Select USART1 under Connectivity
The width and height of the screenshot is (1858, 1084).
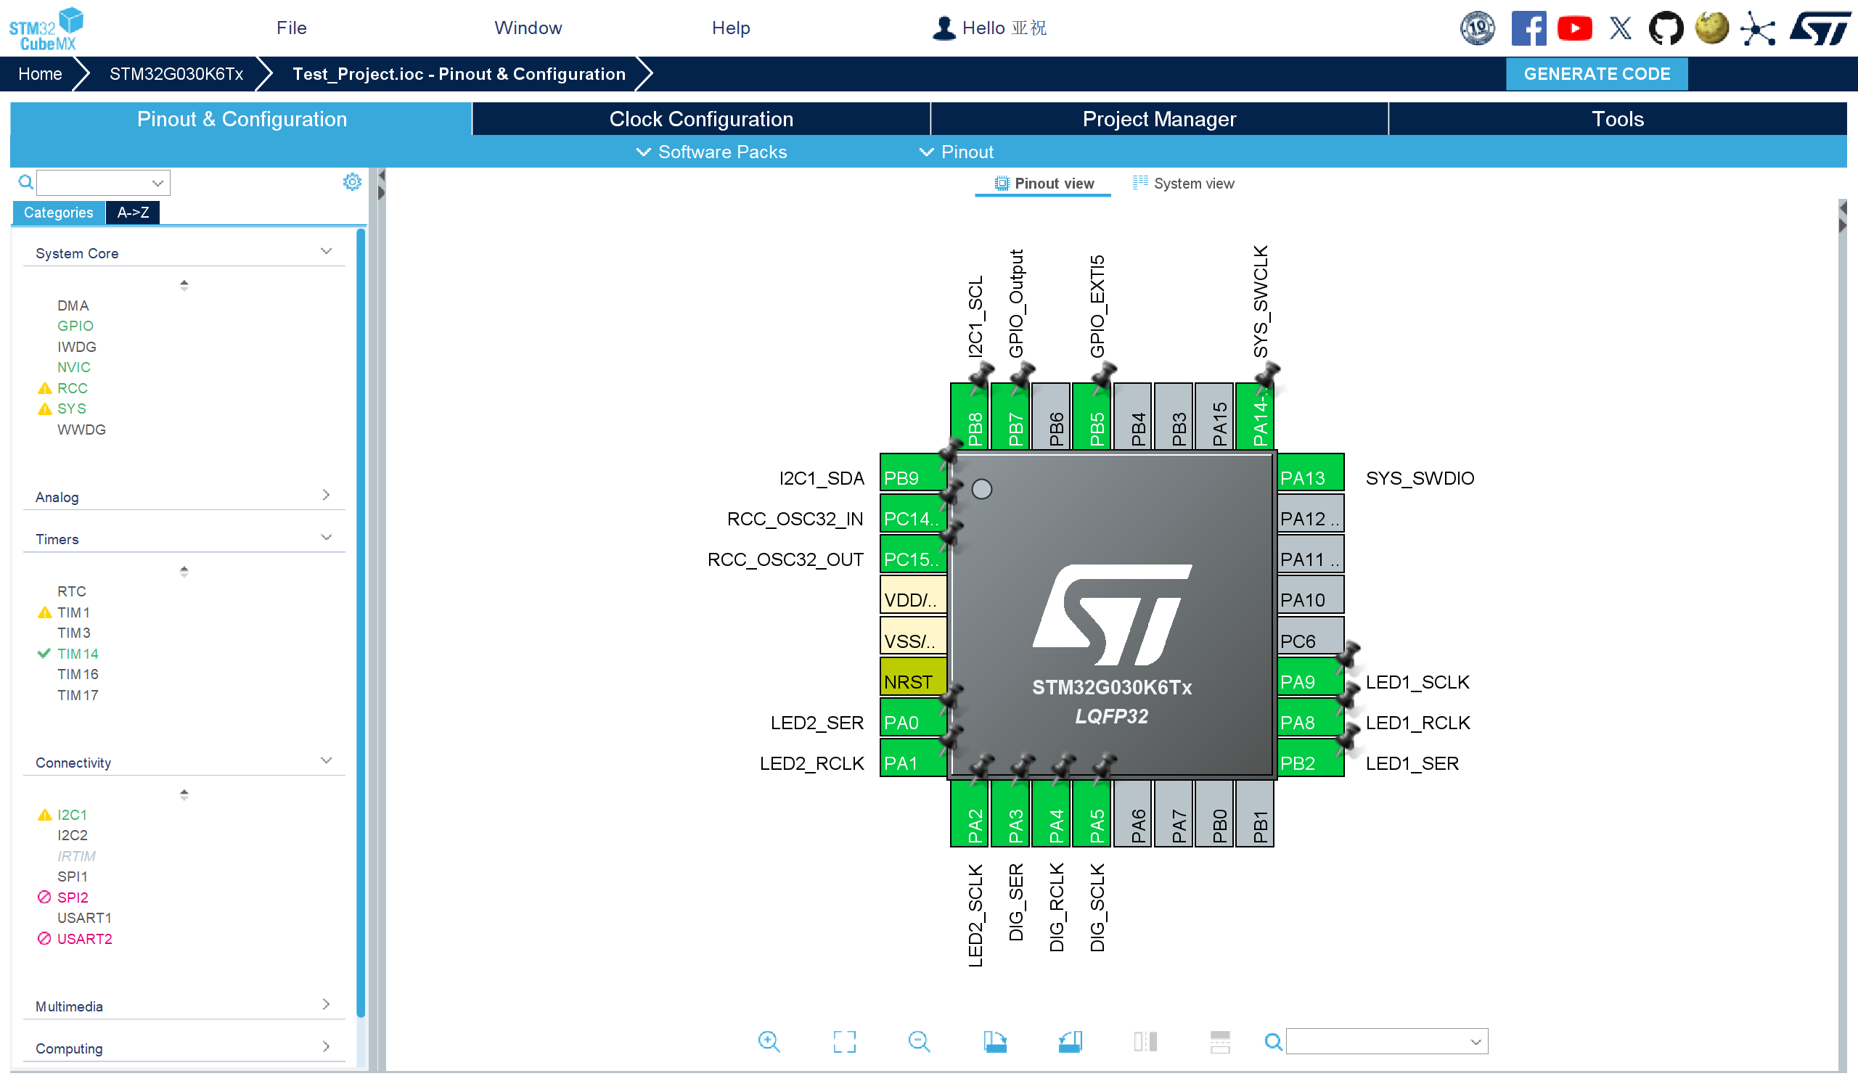[84, 917]
